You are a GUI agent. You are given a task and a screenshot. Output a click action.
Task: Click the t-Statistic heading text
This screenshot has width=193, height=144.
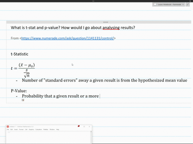[20, 54]
